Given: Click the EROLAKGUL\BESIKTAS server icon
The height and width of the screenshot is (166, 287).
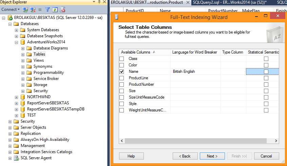Looking at the screenshot, I should pos(10,18).
